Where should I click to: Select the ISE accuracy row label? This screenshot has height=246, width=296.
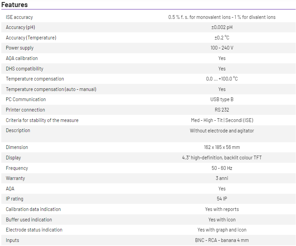(20, 17)
